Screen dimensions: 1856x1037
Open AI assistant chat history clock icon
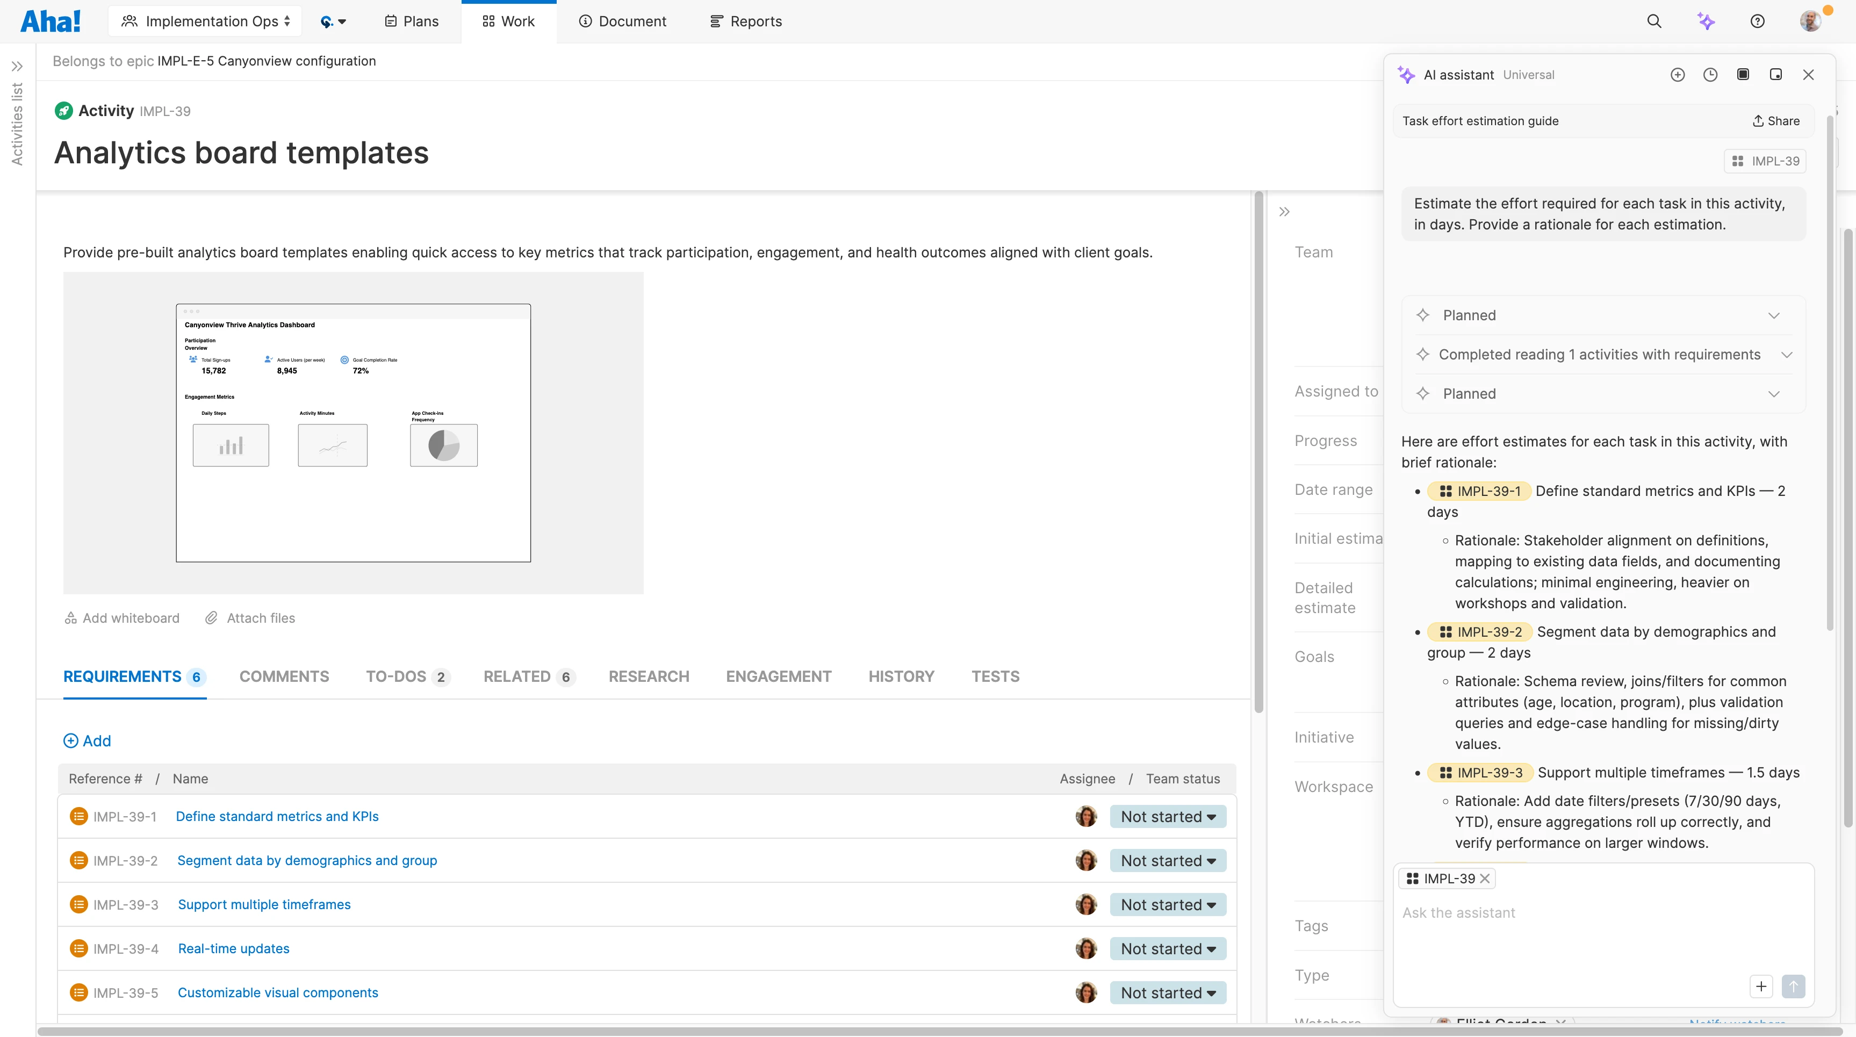[x=1711, y=74]
